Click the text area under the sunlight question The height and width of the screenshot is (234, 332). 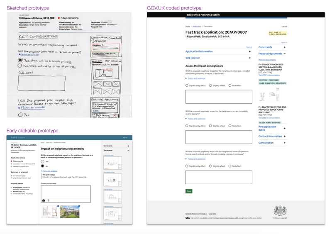tap(219, 137)
